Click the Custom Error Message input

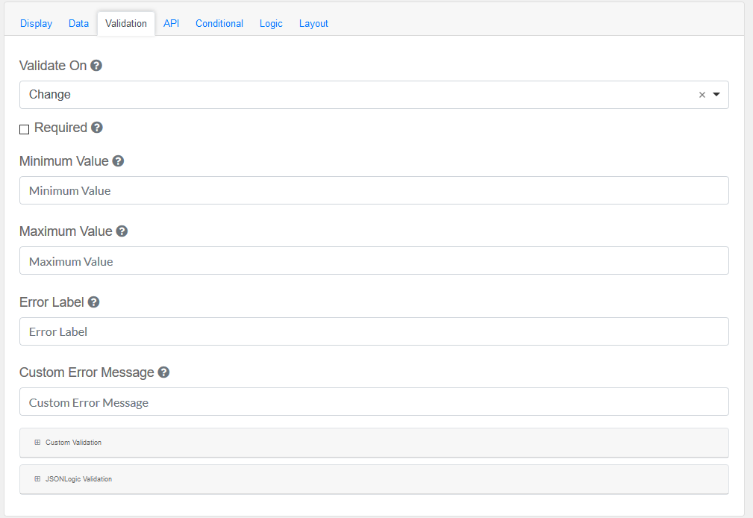pyautogui.click(x=373, y=402)
